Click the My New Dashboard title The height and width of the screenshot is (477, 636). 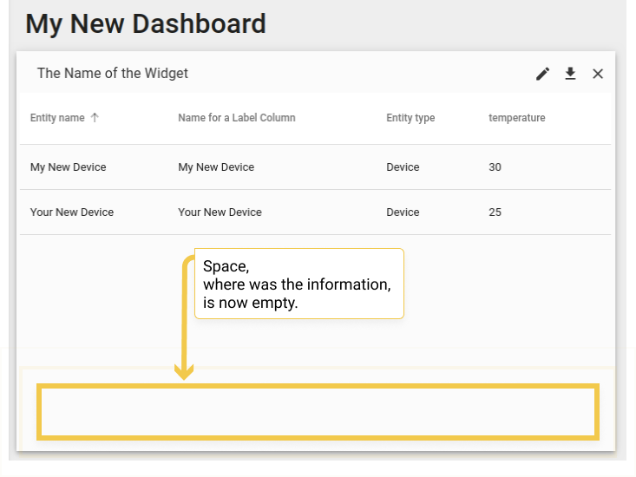[x=146, y=23]
